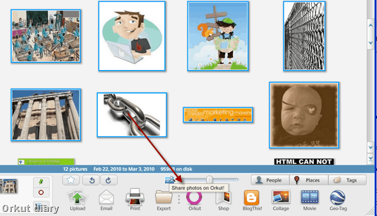Click the Movie filmstrip icon
The height and width of the screenshot is (216, 377).
[x=310, y=200]
